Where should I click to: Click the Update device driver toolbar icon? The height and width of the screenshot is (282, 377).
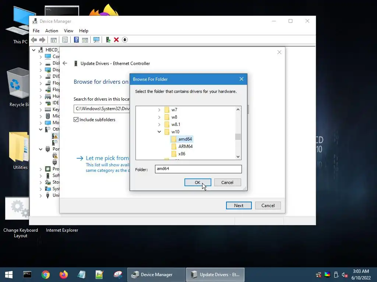[x=108, y=40]
